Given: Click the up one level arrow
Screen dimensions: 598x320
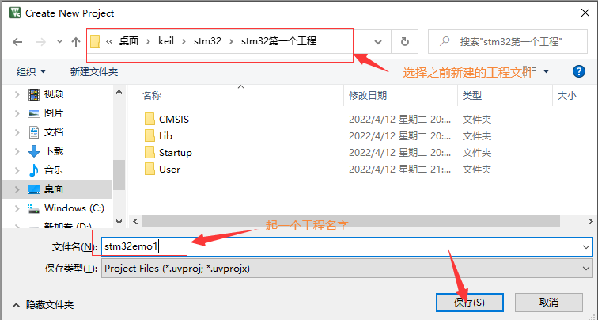Looking at the screenshot, I should 76,41.
